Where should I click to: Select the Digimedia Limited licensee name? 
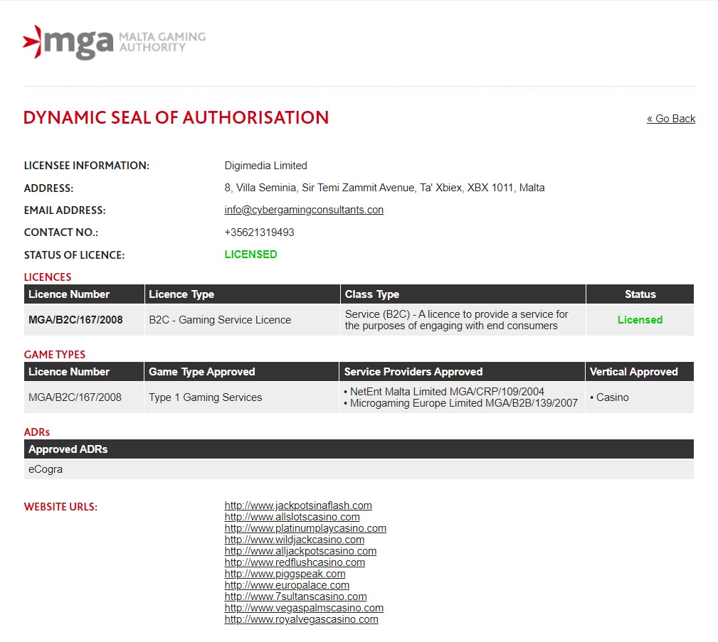(x=265, y=166)
